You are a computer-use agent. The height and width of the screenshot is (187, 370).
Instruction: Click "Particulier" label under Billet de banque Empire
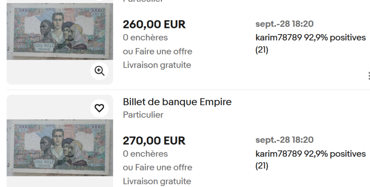click(x=143, y=115)
